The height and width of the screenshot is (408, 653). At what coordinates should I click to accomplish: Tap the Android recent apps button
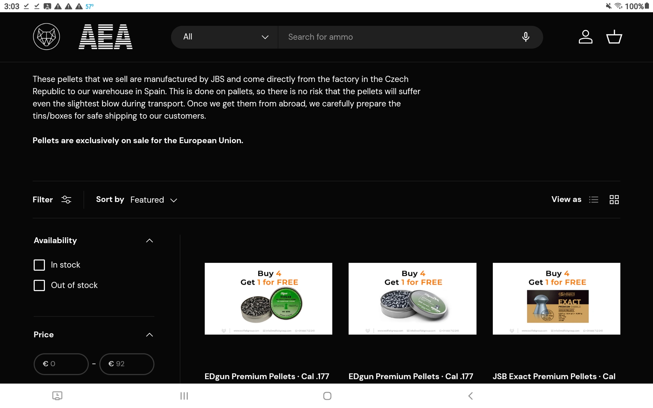click(184, 396)
